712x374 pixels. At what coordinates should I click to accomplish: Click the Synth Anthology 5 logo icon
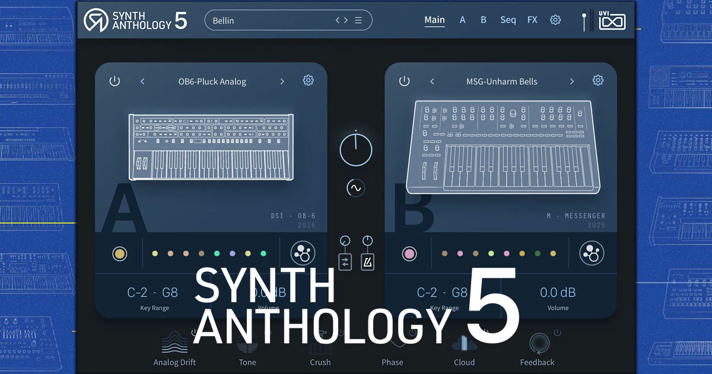pyautogui.click(x=96, y=20)
